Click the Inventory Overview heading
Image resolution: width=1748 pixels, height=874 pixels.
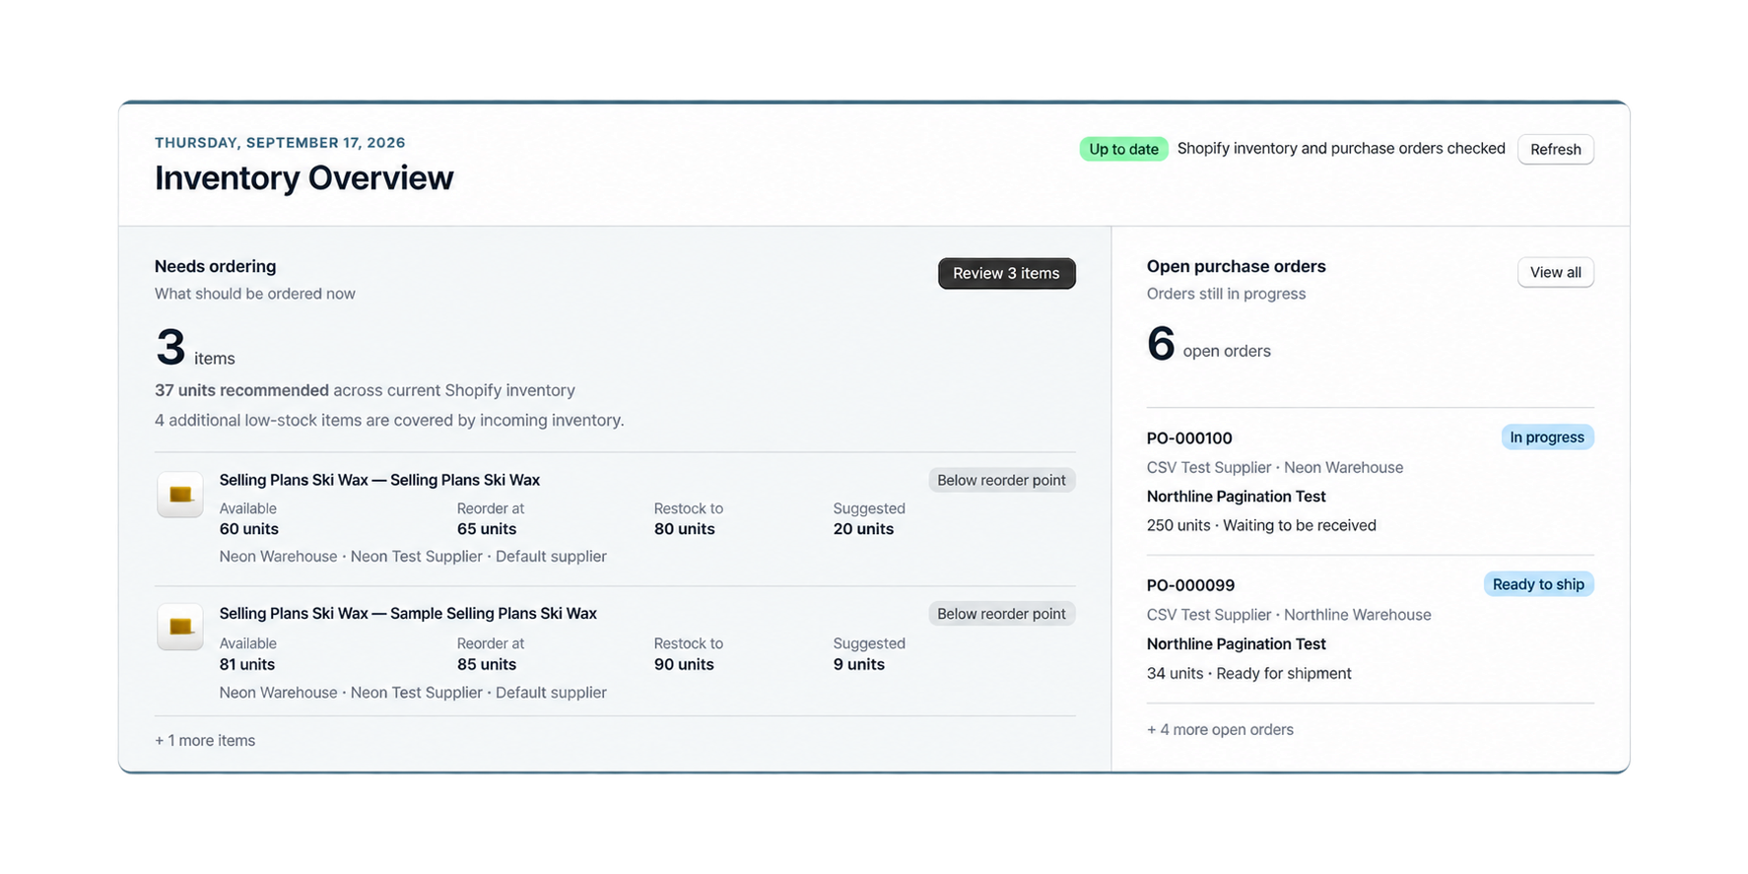point(303,178)
